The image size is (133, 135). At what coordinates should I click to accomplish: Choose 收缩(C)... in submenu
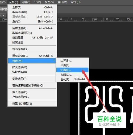(x=72, y=75)
